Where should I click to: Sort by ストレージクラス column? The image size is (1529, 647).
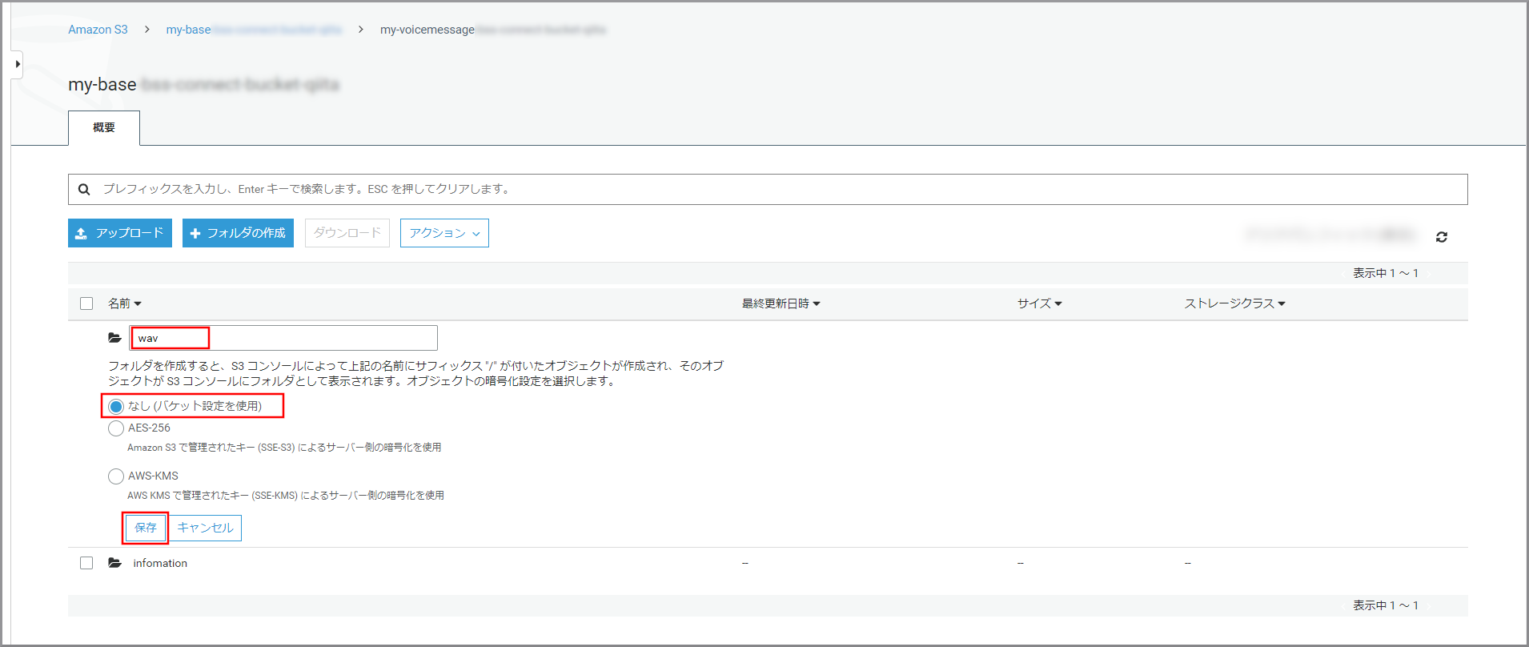pos(1235,303)
